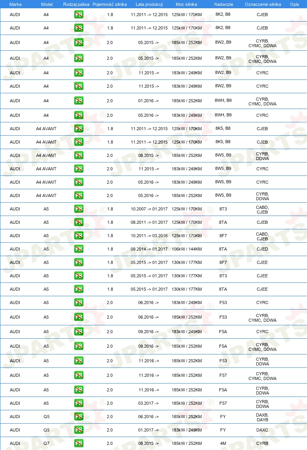Select 'Q5' model in the DAXC row

(x=46, y=430)
